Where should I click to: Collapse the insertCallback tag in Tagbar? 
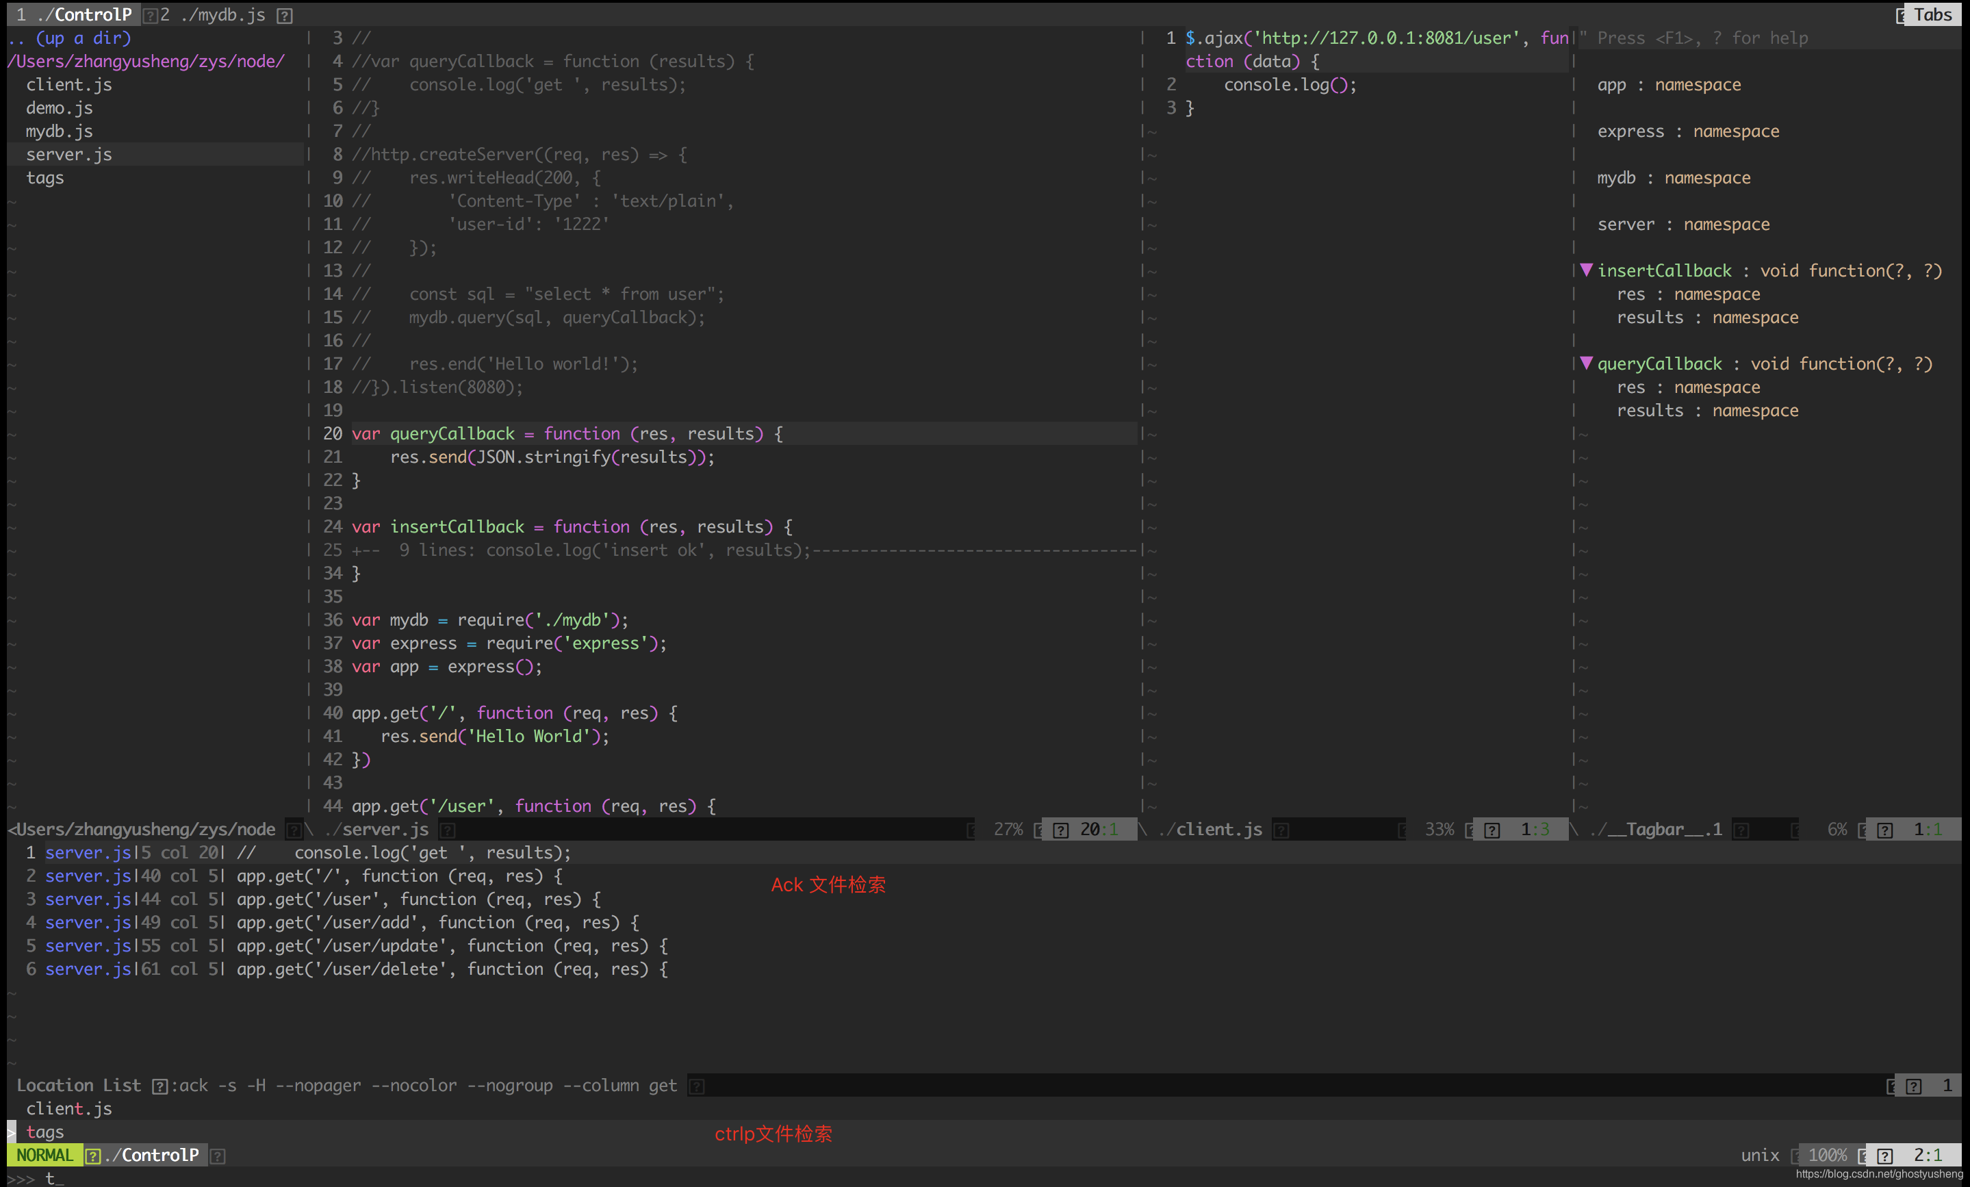pos(1586,270)
